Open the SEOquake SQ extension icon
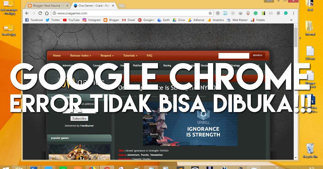The image size is (323, 169). 278,13
